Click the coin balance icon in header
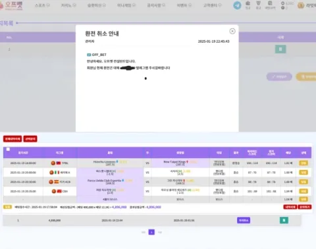This screenshot has height=249, width=316. coord(282,3)
